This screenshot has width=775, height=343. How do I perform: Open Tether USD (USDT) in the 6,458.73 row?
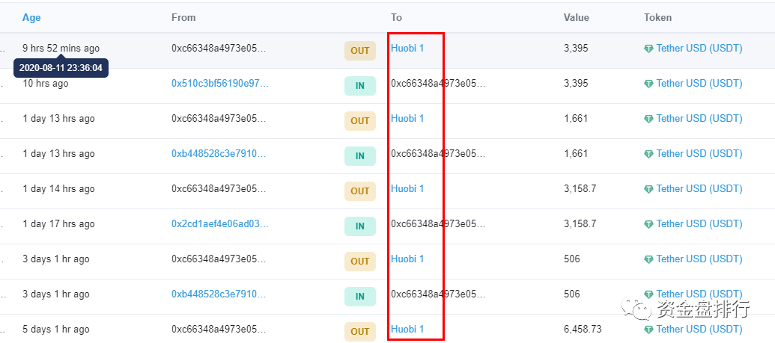[x=699, y=329]
